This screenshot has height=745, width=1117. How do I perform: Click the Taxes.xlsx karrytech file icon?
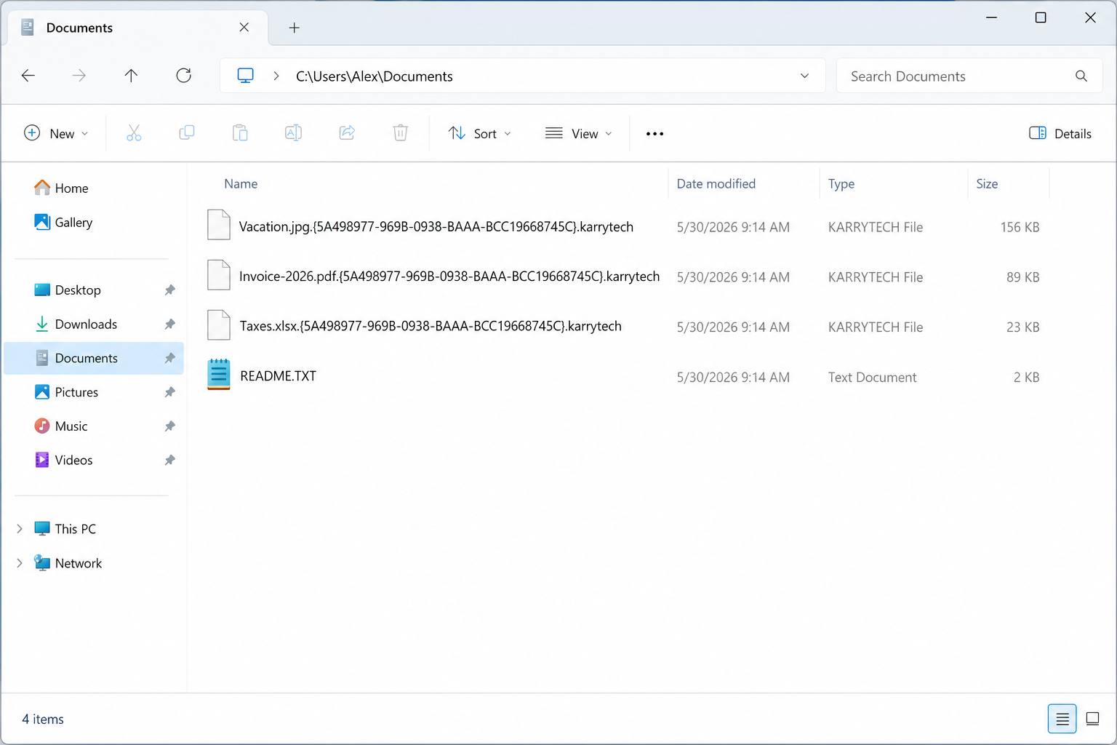tap(219, 324)
